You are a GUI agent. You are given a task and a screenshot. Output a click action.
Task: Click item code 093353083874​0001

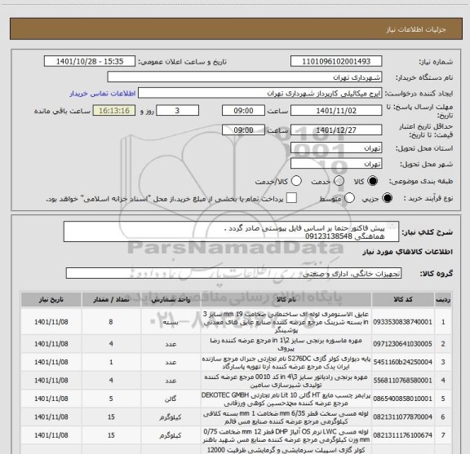402,322
